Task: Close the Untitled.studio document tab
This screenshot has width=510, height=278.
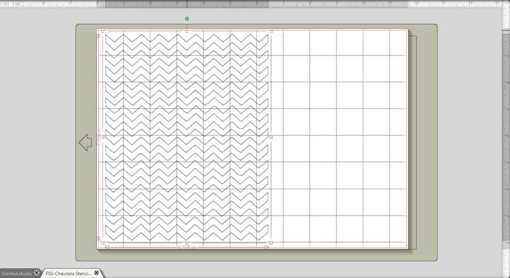Action: click(37, 273)
